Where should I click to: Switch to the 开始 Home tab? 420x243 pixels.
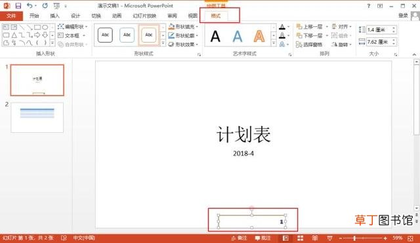pyautogui.click(x=34, y=16)
